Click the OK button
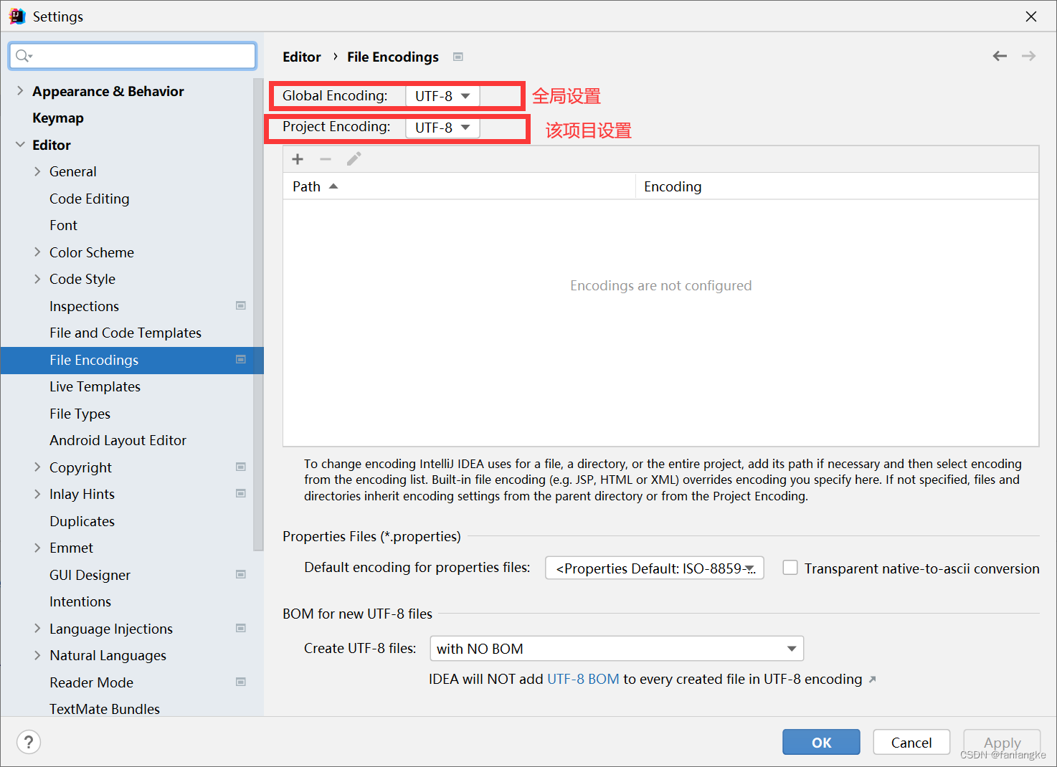This screenshot has width=1057, height=767. click(821, 742)
